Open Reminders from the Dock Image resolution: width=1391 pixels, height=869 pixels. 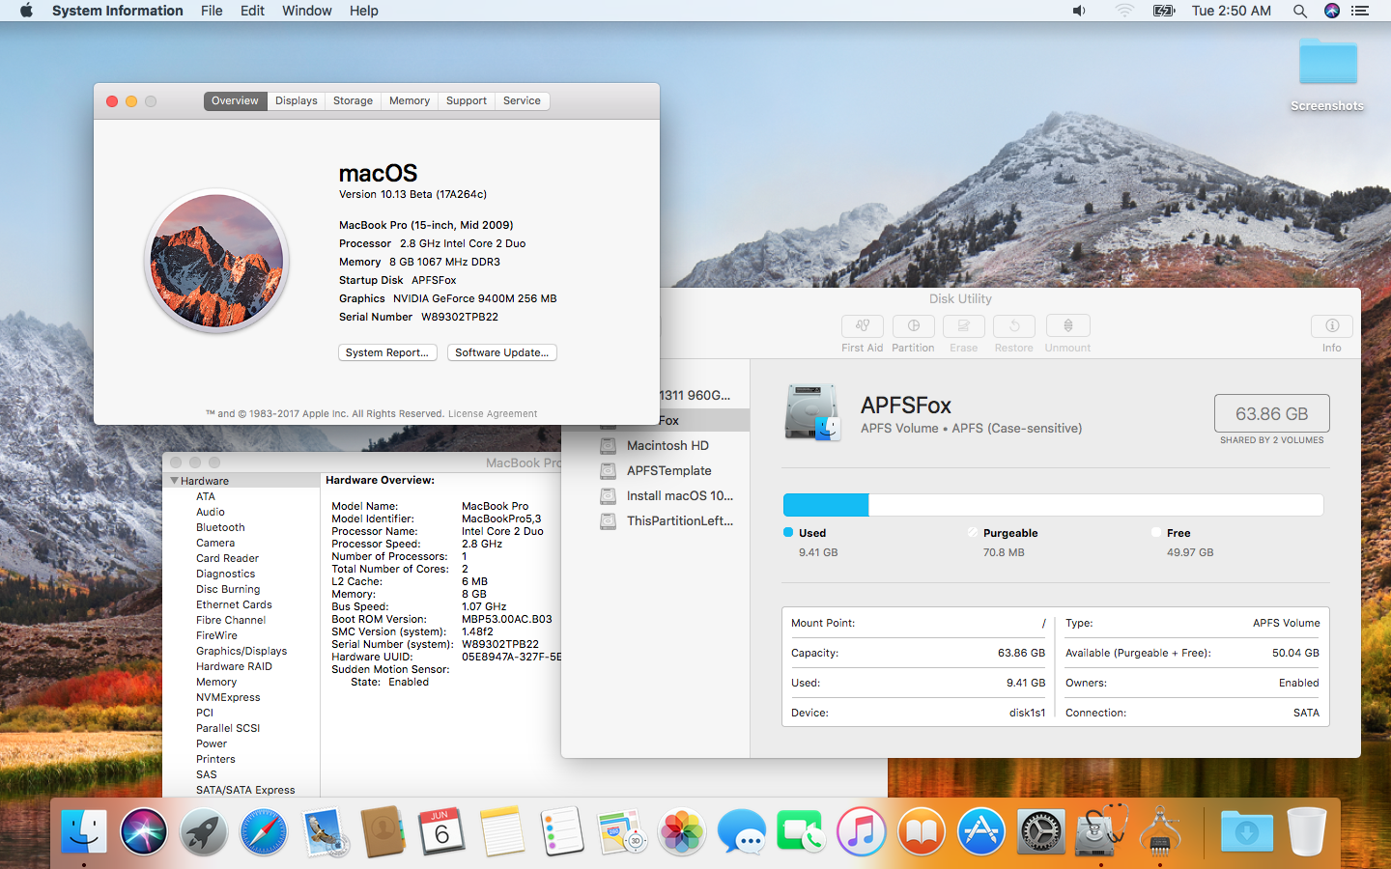click(562, 831)
